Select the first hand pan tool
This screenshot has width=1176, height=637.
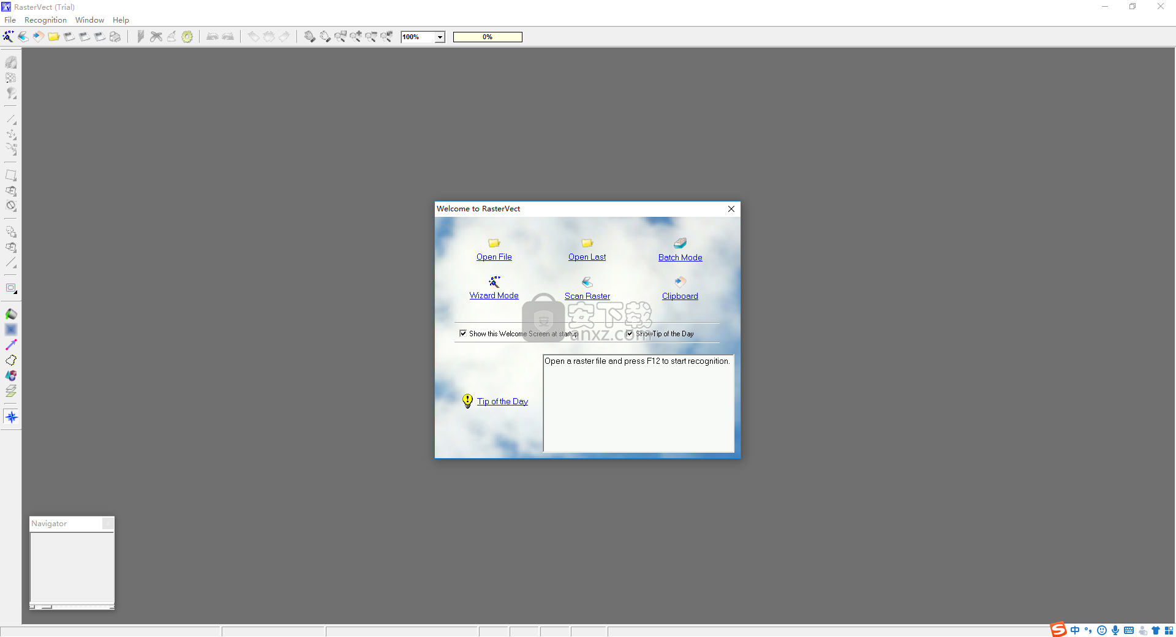point(310,37)
